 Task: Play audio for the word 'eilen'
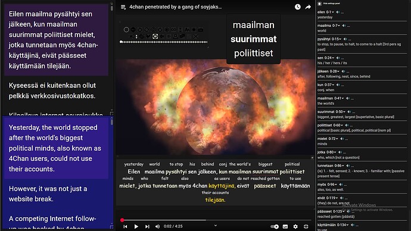point(338,12)
